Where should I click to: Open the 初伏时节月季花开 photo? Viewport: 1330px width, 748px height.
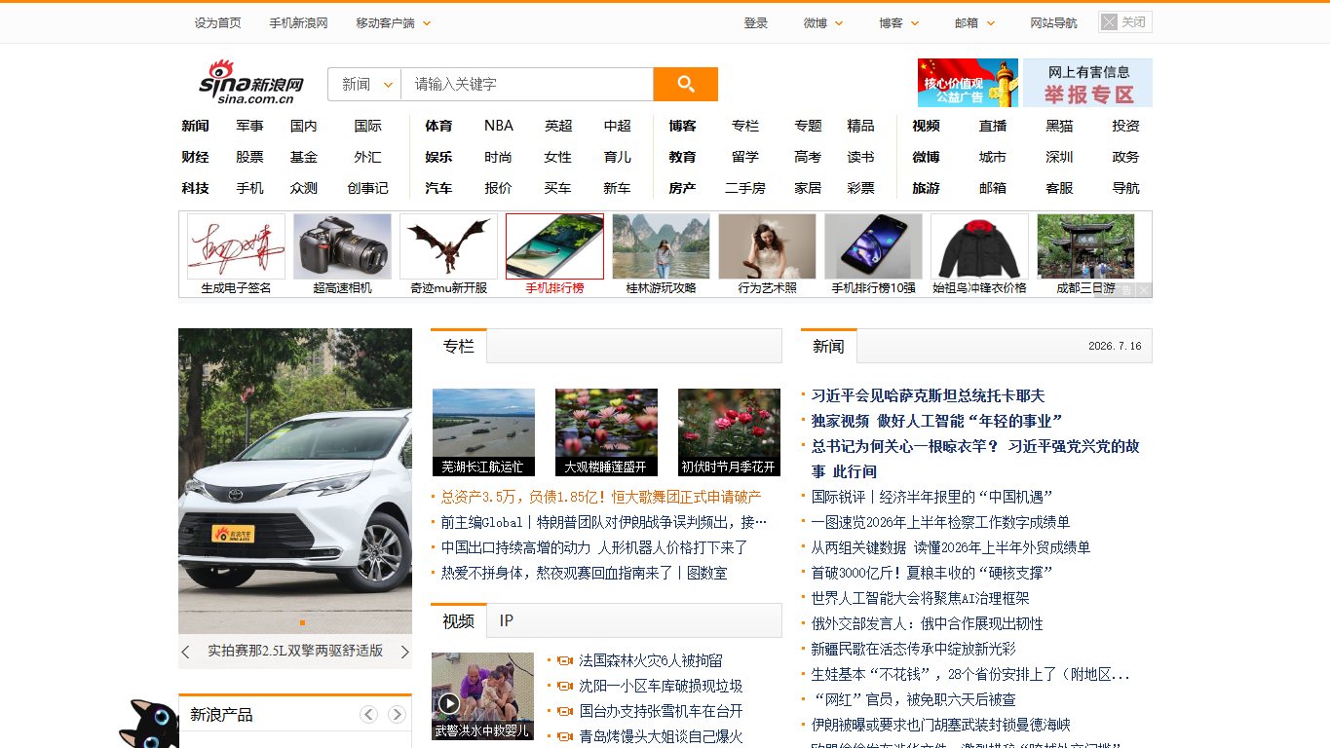729,432
